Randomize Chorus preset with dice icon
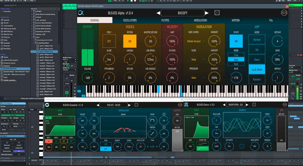Viewport: 303px width, 166px height. (254, 105)
